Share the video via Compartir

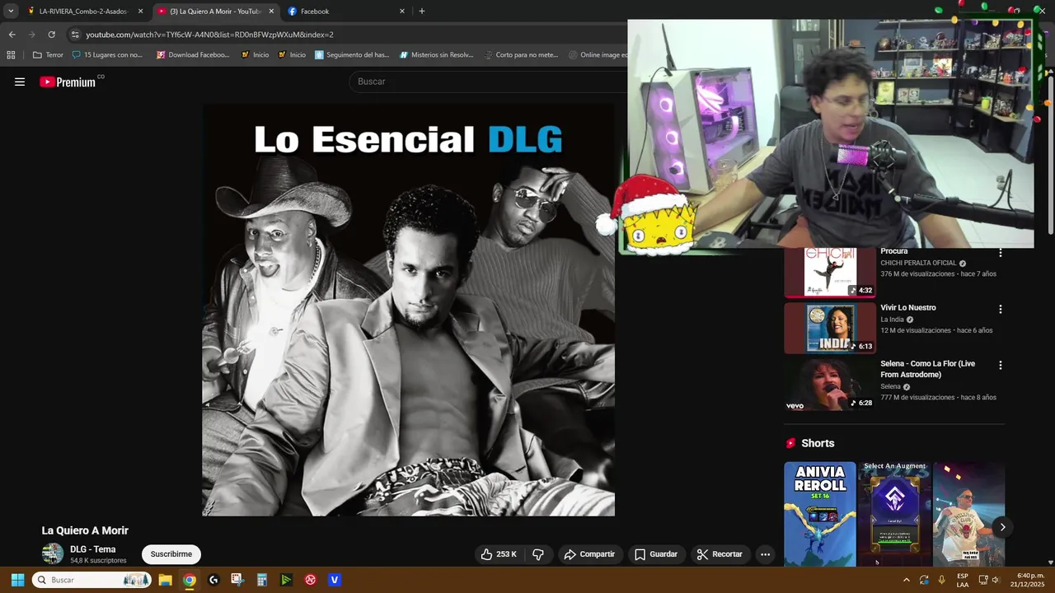[589, 554]
